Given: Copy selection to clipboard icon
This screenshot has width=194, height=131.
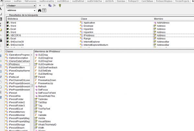Looking at the screenshot, I should point(50,5).
